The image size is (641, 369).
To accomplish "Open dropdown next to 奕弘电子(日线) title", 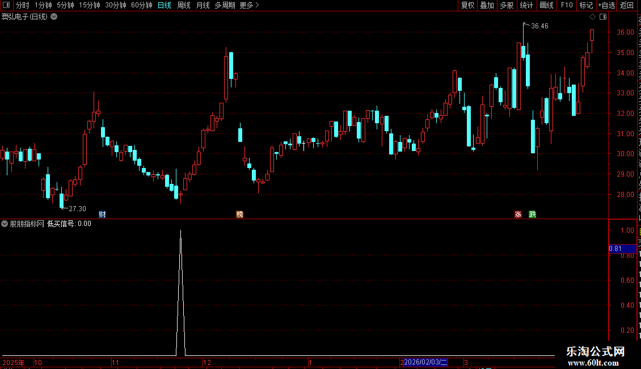I will [54, 17].
